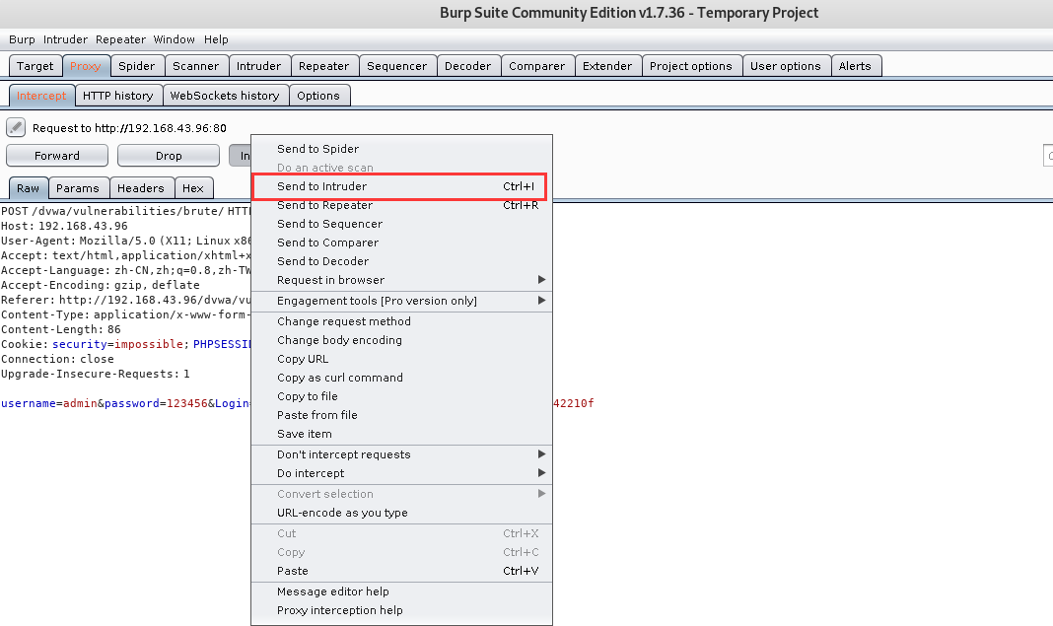Select Paste in context menu
1053x626 pixels.
tap(401, 571)
